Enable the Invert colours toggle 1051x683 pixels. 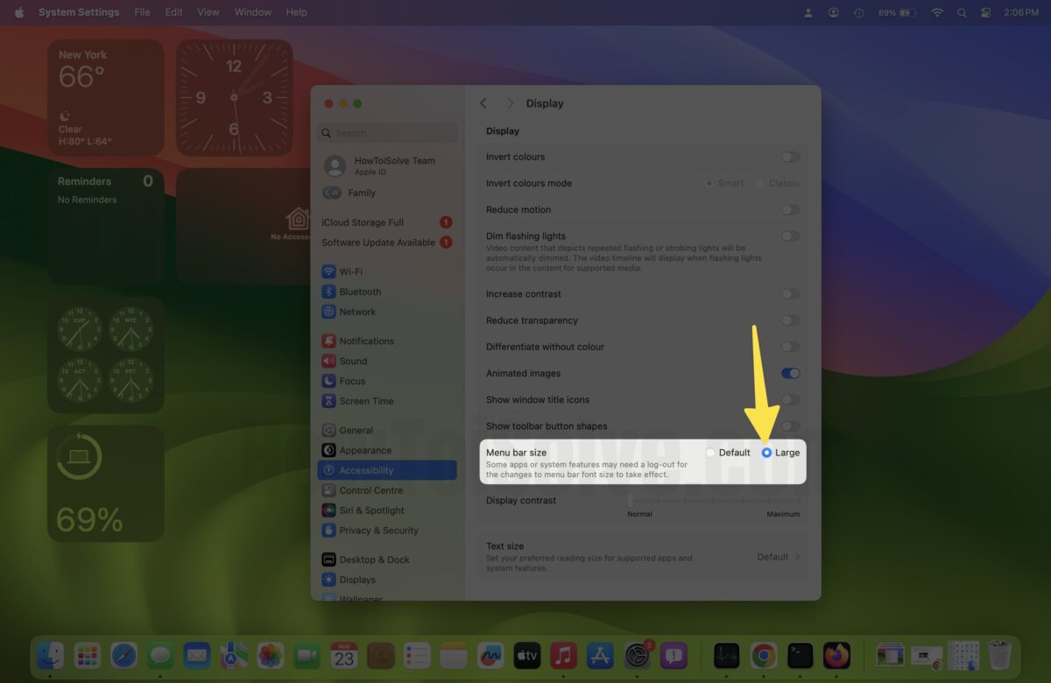(x=790, y=156)
